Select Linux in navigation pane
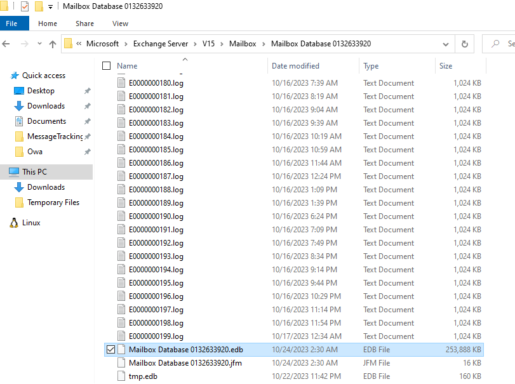Image resolution: width=515 pixels, height=384 pixels. pyautogui.click(x=31, y=223)
